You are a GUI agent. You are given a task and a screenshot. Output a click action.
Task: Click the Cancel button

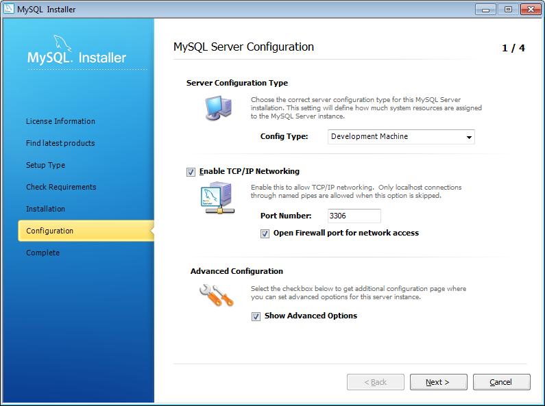tap(502, 382)
